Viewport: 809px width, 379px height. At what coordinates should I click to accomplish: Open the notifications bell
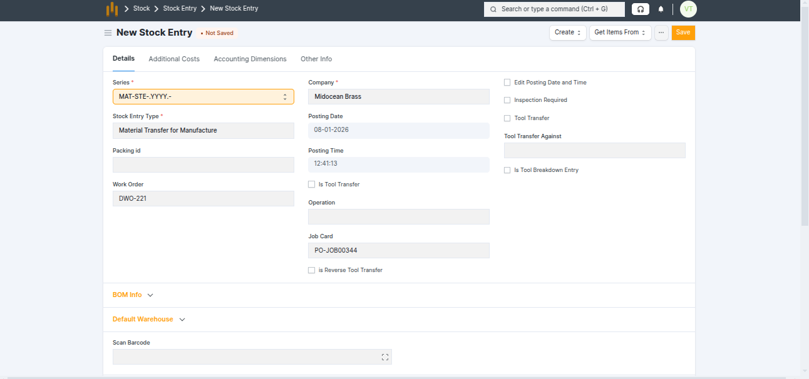(x=661, y=9)
